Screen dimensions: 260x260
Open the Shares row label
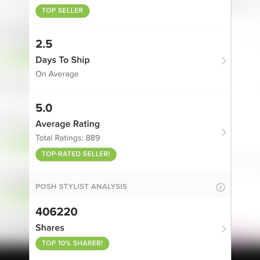click(x=50, y=228)
